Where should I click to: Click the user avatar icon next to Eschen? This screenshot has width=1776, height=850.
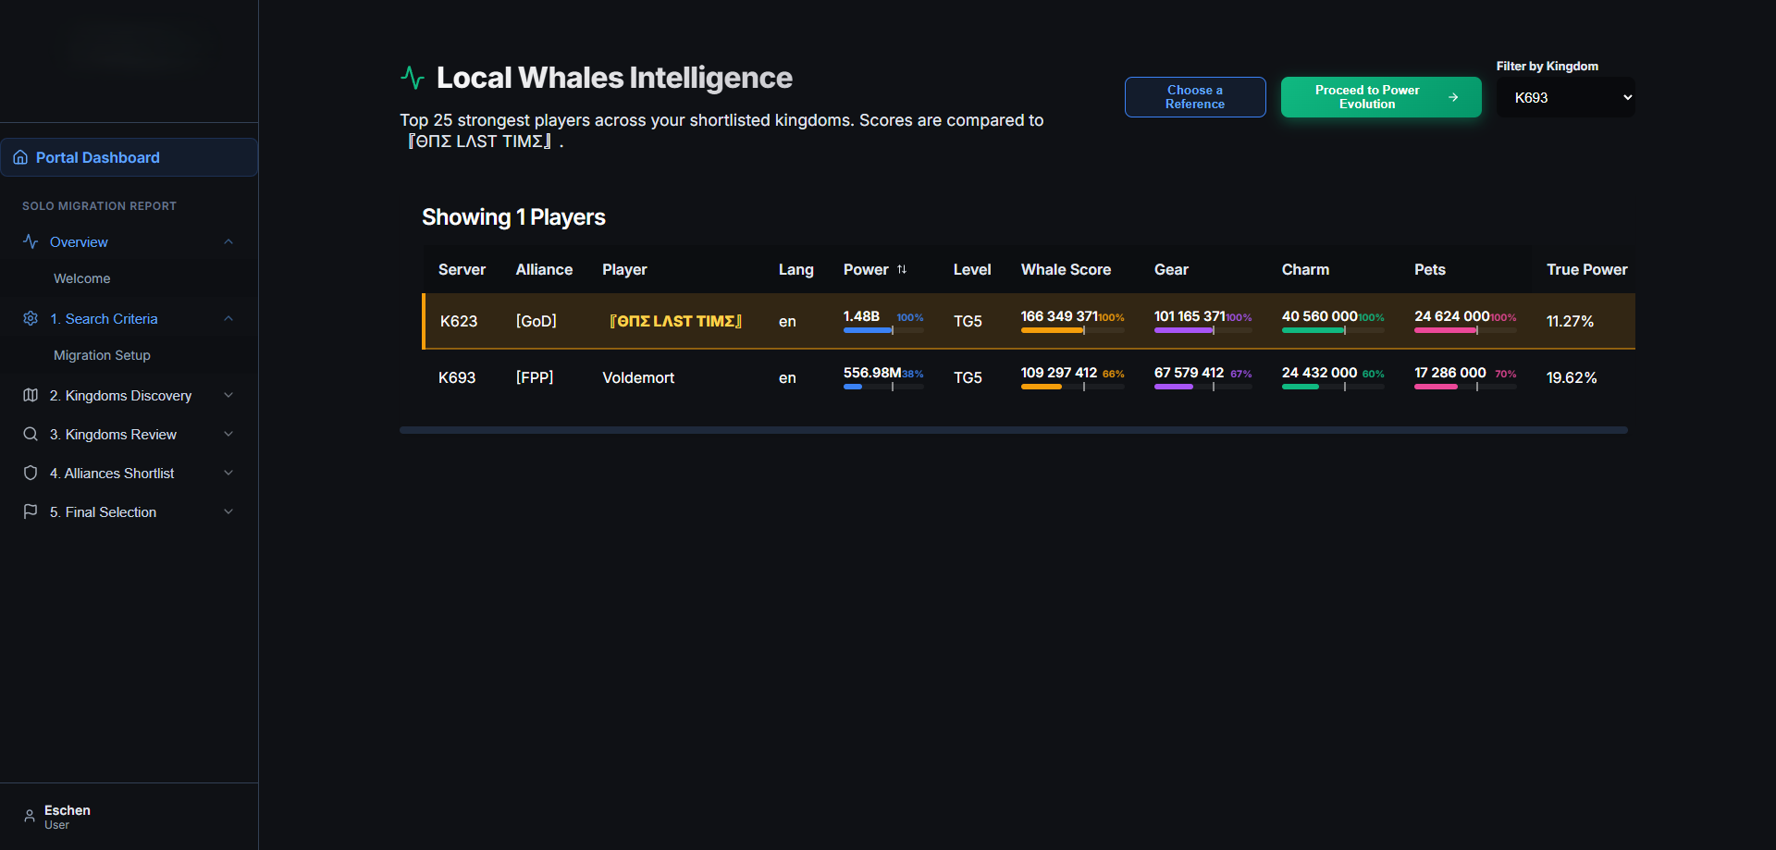(30, 816)
